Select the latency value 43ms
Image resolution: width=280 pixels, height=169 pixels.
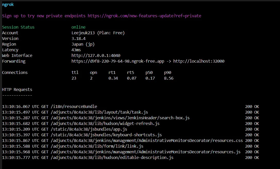(76, 50)
